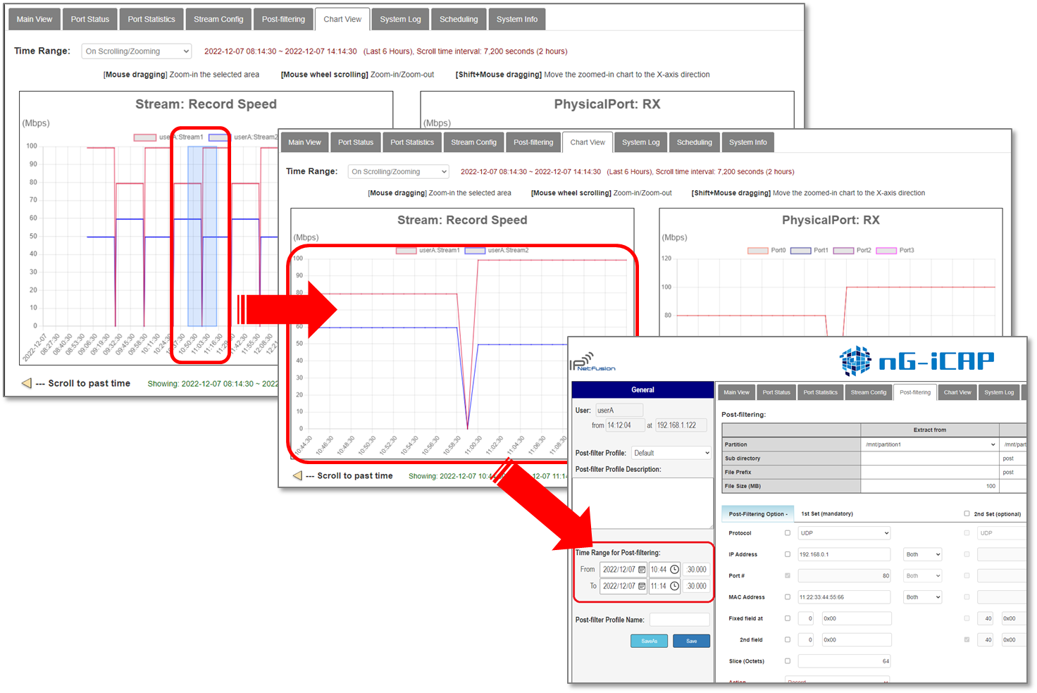The image size is (1037, 693).
Task: Tick the MAC Address checkbox in 1st Set
Action: 788,597
